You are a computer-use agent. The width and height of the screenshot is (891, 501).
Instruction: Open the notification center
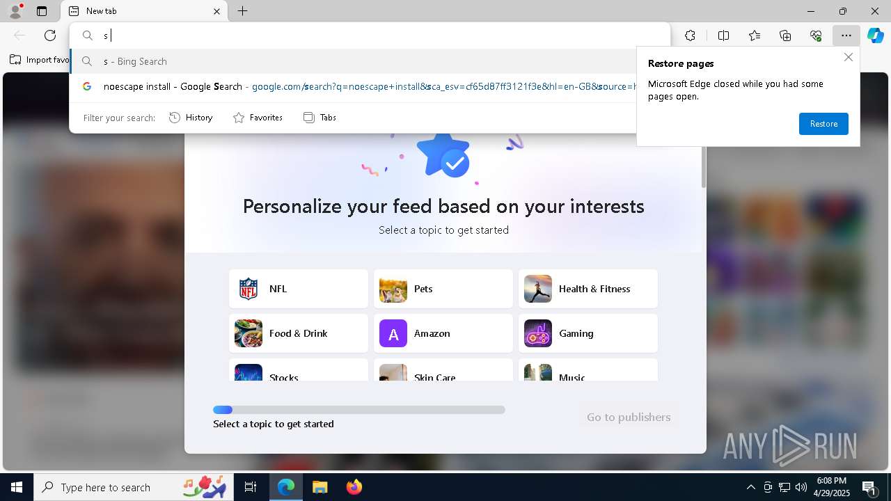[x=869, y=487]
